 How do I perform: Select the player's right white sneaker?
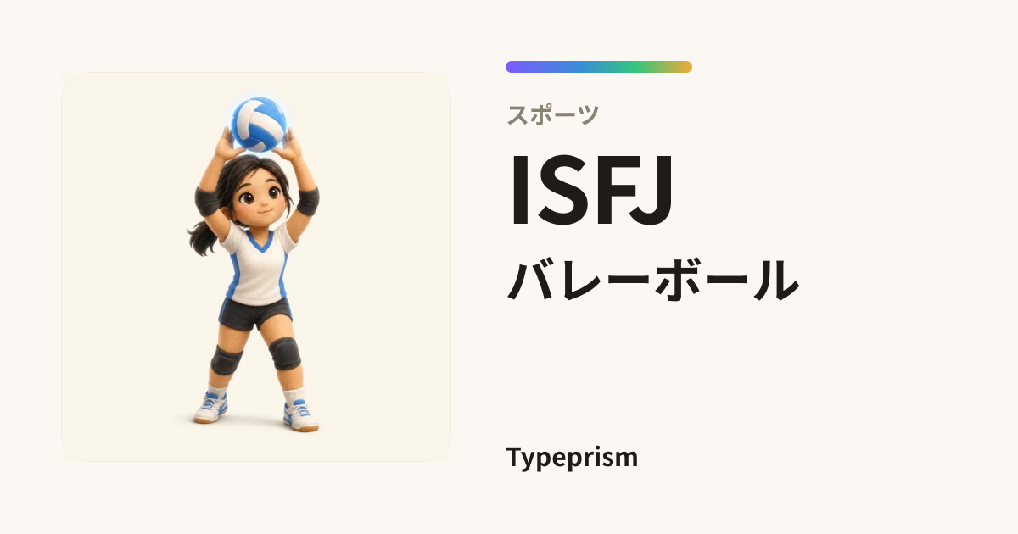[x=300, y=414]
